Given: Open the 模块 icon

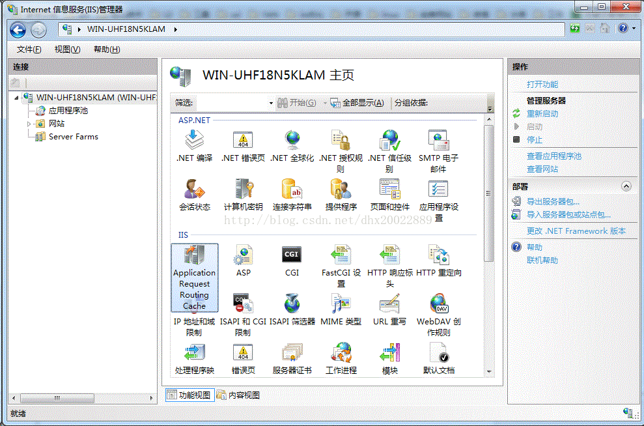Looking at the screenshot, I should point(390,352).
